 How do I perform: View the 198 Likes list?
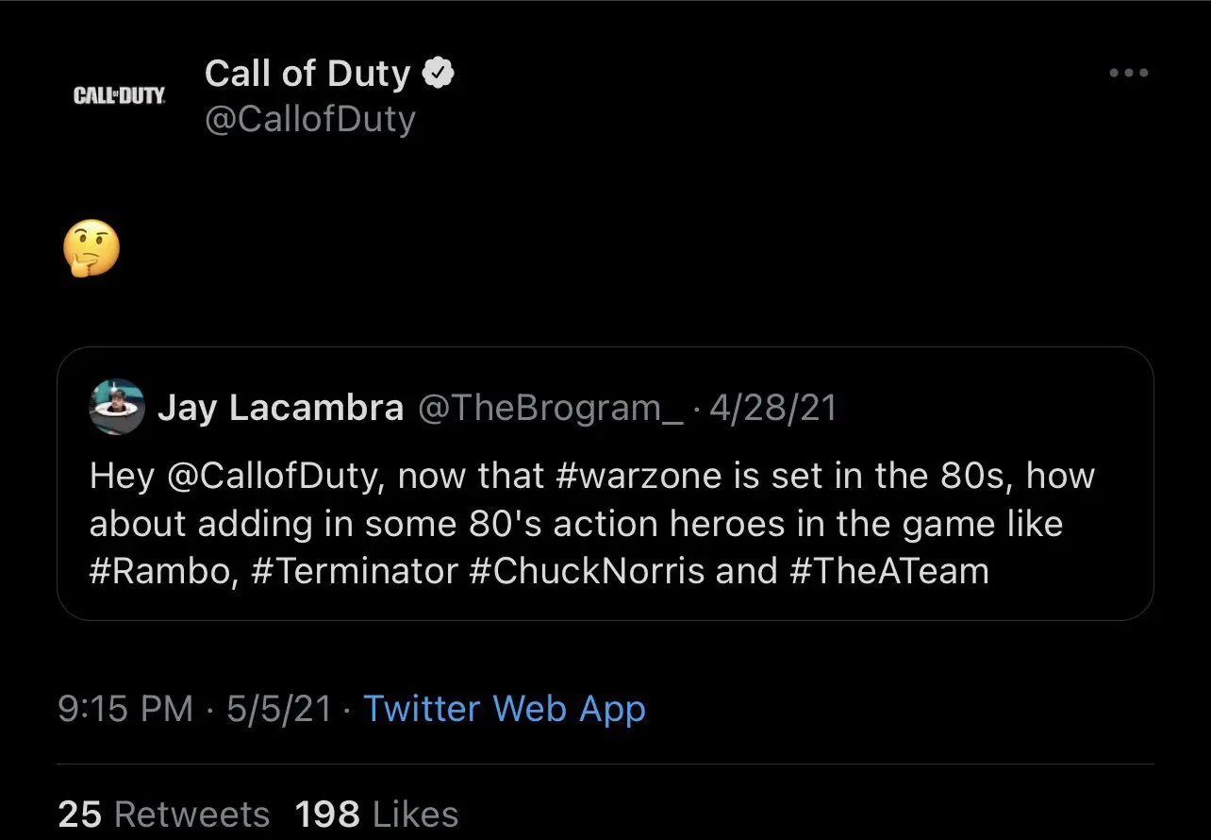376,815
